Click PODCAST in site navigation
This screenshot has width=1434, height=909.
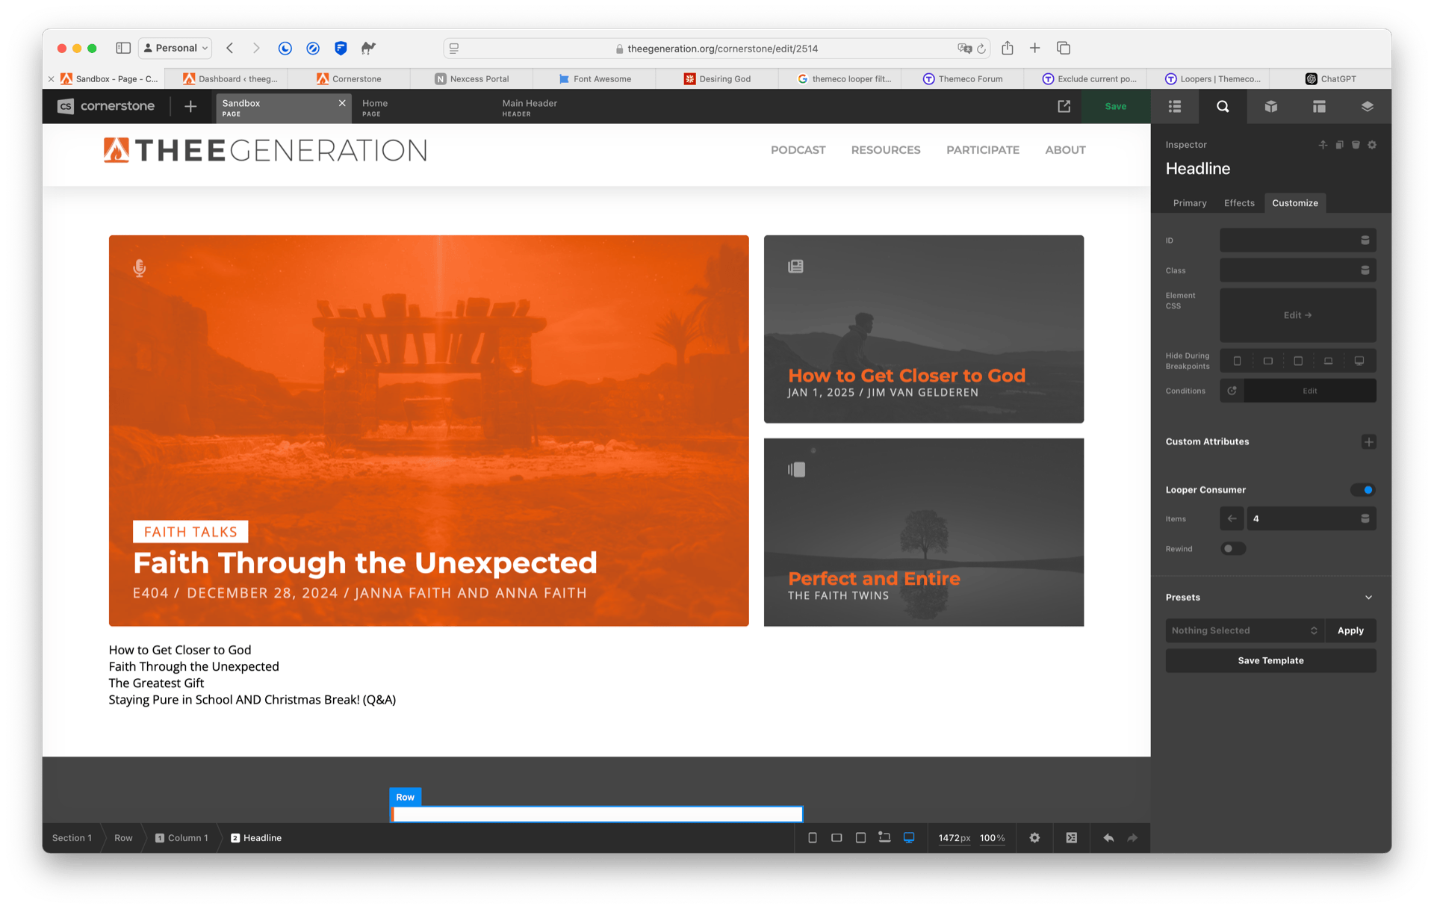[798, 150]
